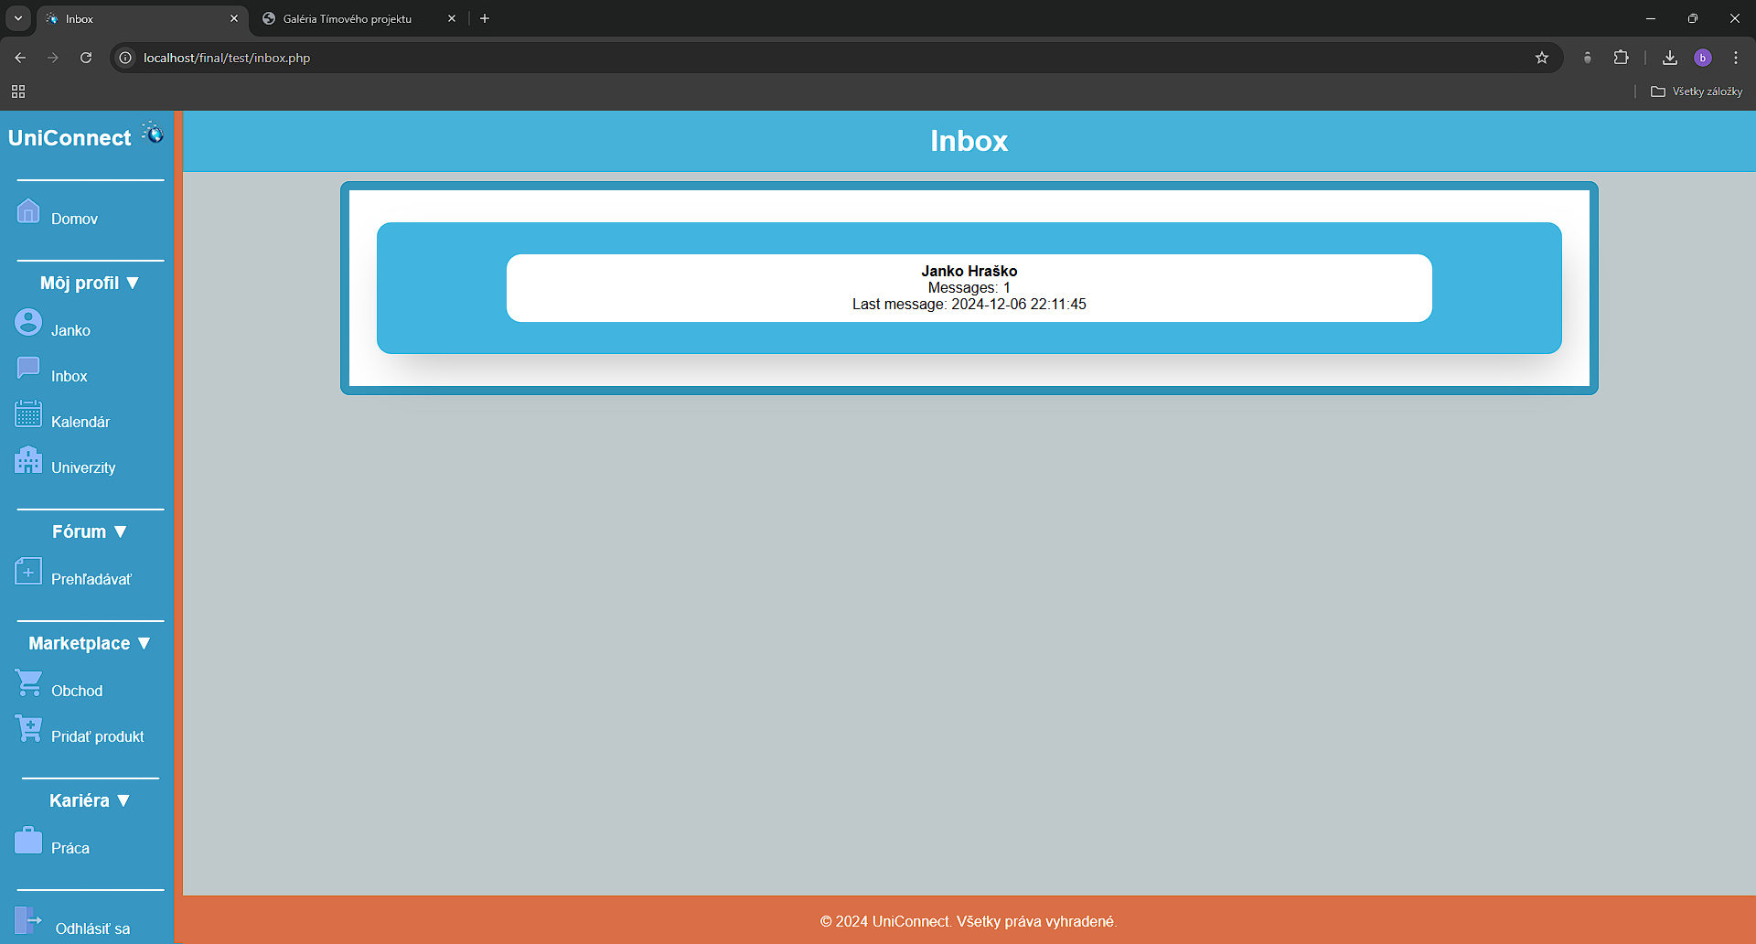Image resolution: width=1756 pixels, height=944 pixels.
Task: View site information icon in address bar
Action: 126,58
